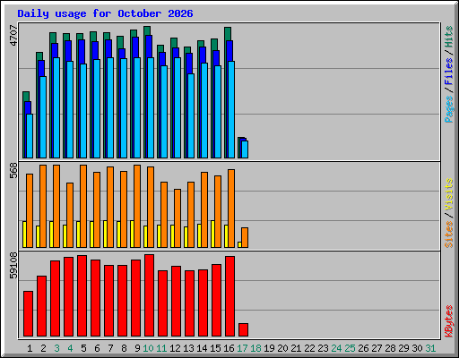Click the 4707 axis value
Viewport: 459px width, 358px height.
click(13, 36)
